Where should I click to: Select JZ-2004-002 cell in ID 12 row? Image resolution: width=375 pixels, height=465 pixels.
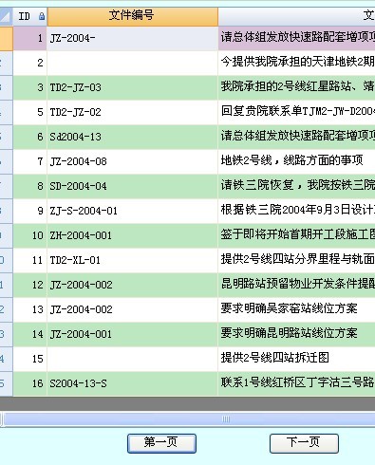coord(132,285)
